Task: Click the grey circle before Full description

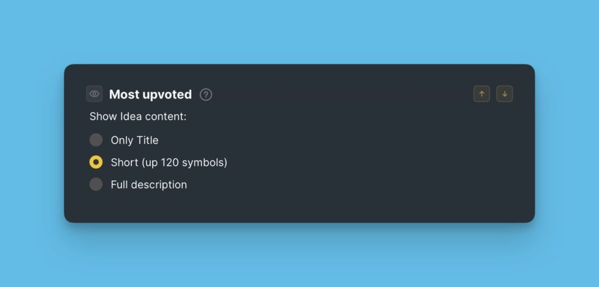Action: point(96,184)
